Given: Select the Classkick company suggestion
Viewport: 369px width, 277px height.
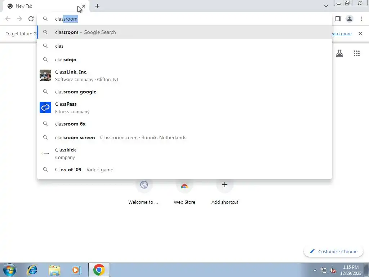Looking at the screenshot, I should coord(184,154).
